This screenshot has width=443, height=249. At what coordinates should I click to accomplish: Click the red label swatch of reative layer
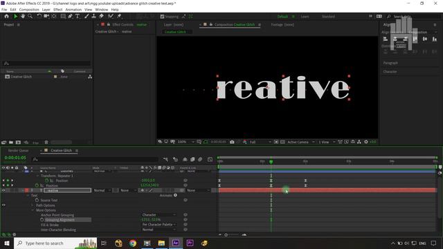click(26, 191)
